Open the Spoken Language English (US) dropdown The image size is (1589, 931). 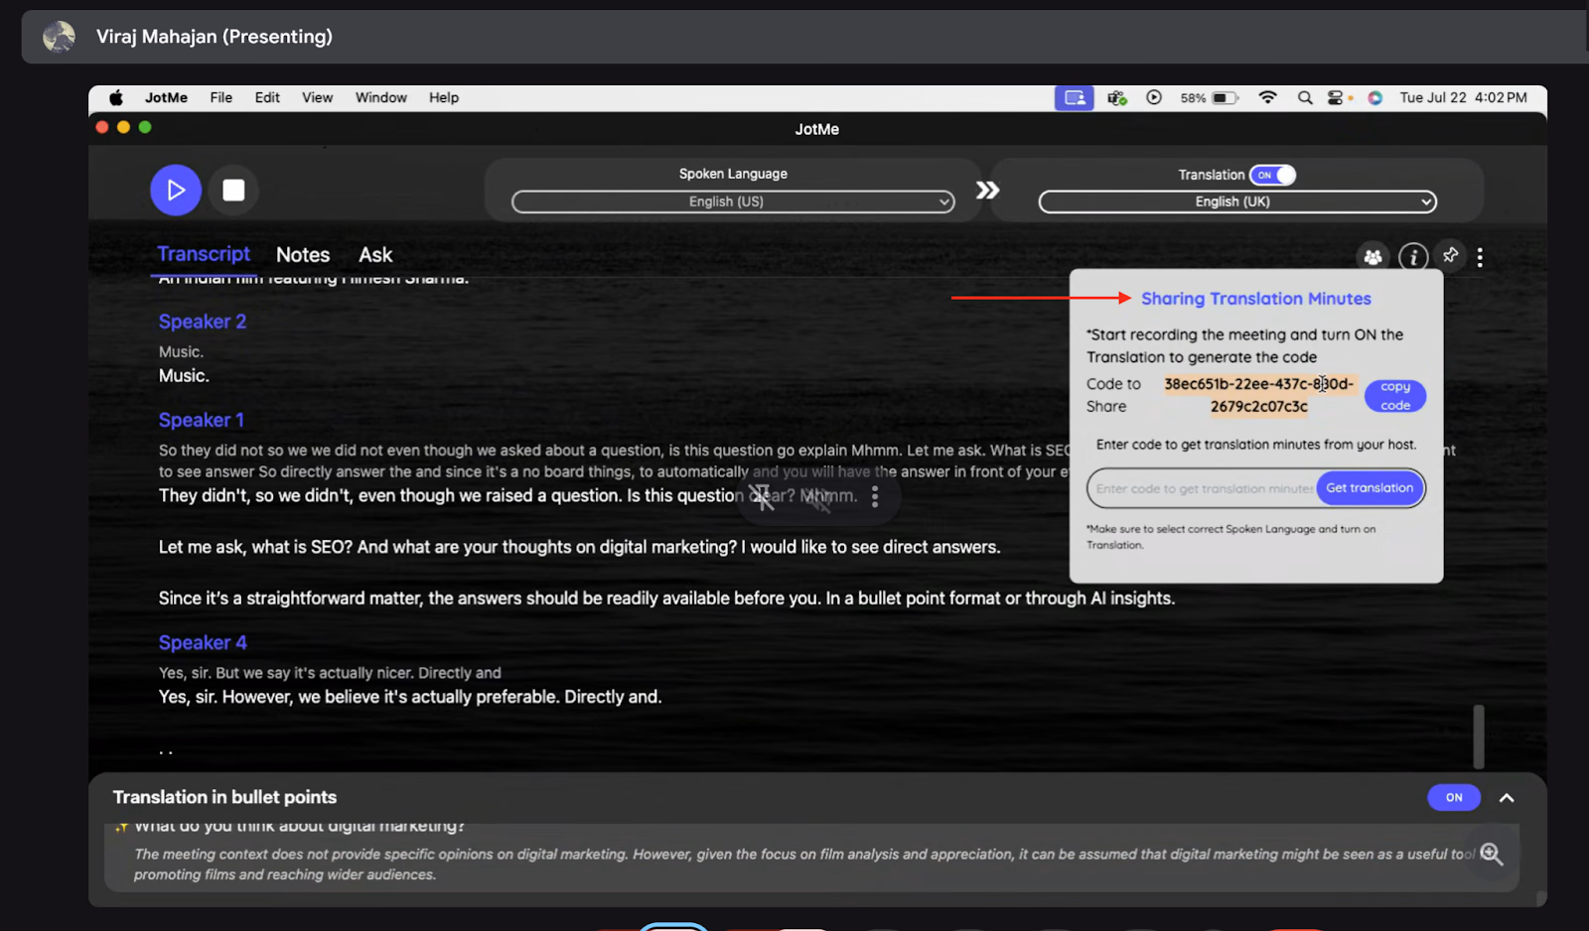click(733, 201)
